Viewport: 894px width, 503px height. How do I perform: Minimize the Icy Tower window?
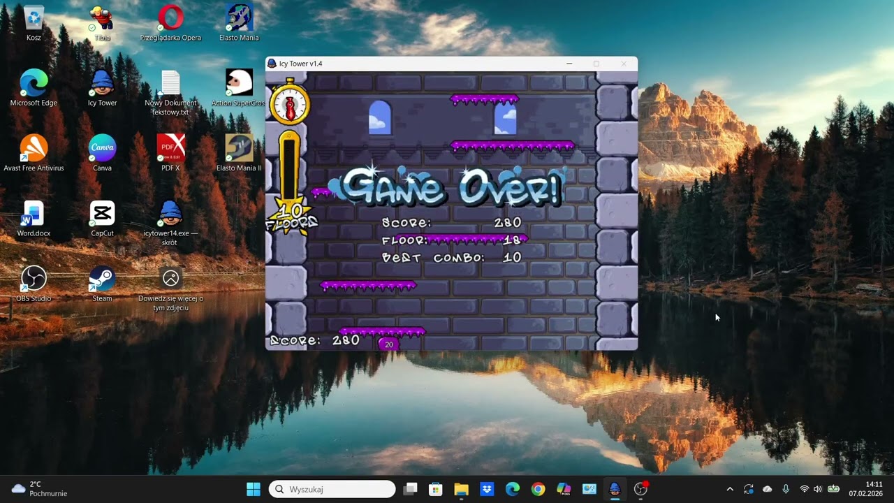point(569,64)
